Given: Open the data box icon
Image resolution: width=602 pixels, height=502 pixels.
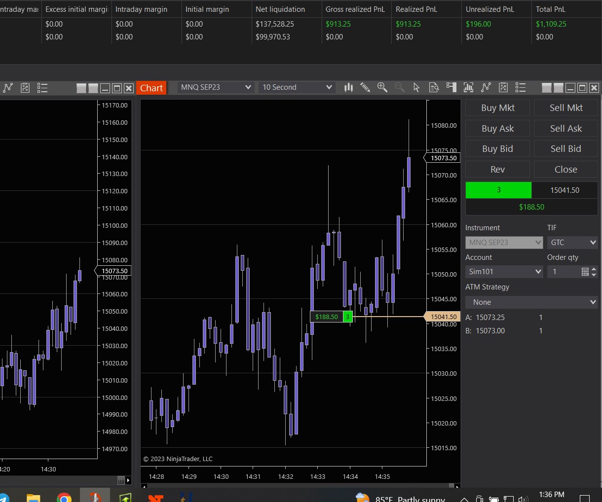Looking at the screenshot, I should click(434, 87).
